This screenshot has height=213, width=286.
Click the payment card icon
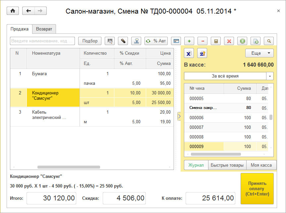pos(176,41)
